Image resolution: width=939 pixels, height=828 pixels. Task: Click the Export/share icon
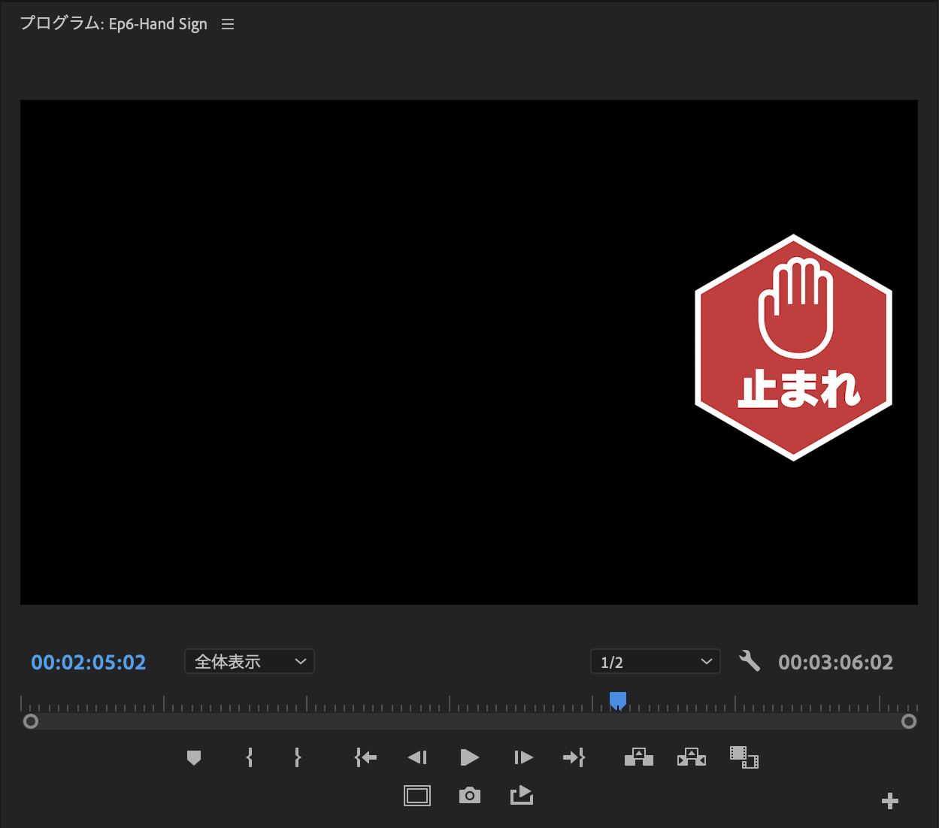click(x=522, y=796)
